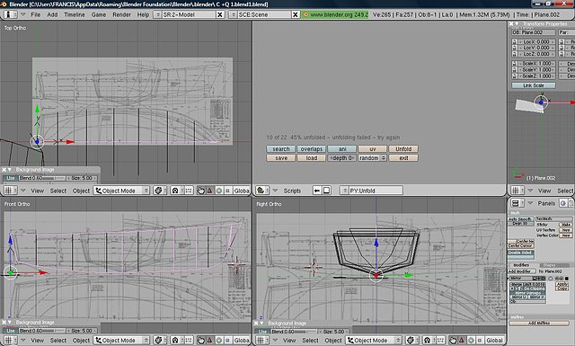Collapse the Top Ortho Background Image panel
Screen dimensions: 575x346
[x=10, y=170]
